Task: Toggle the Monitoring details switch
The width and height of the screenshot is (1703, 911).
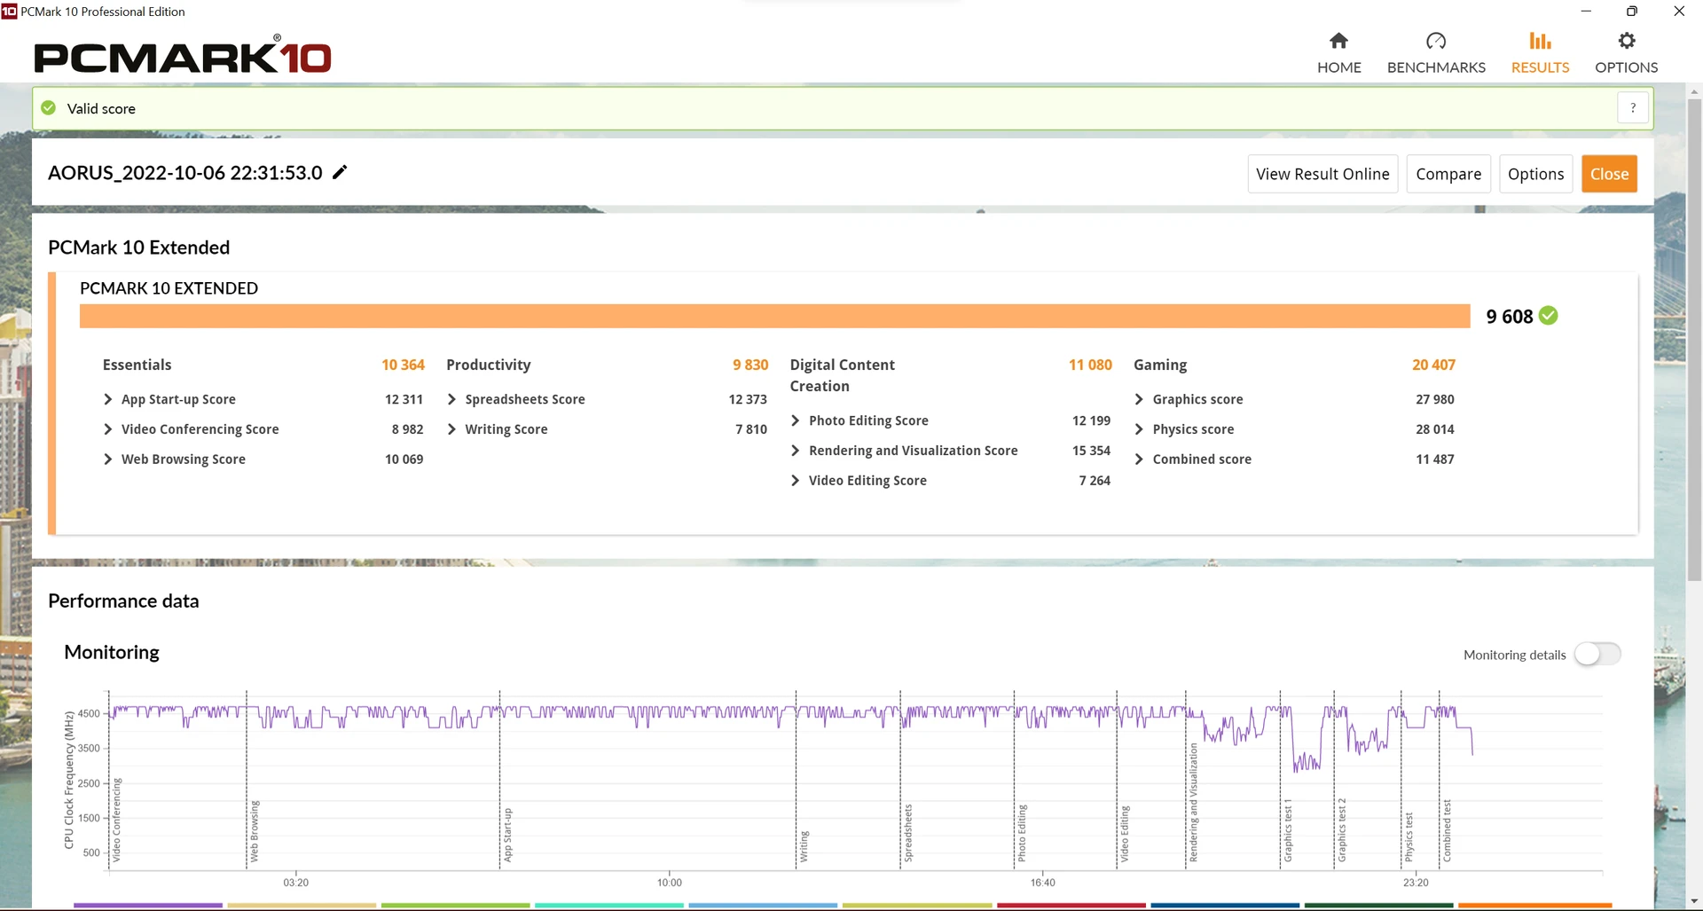Action: tap(1597, 655)
